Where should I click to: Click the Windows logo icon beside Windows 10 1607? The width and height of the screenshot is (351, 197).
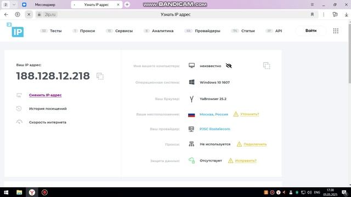[191, 82]
